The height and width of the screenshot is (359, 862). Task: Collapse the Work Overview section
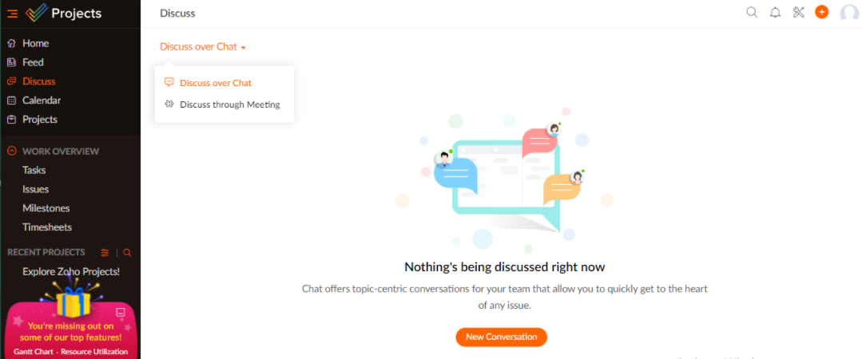coord(11,151)
